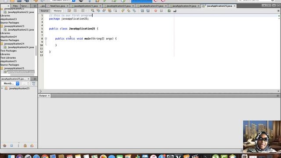Click Shift Line Left icon
Screen dimensions: 281x158
pyautogui.click(x=142, y=11)
